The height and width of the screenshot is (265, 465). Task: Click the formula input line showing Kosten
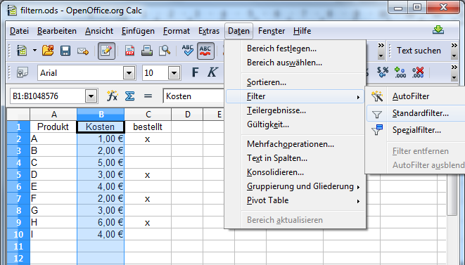pos(193,96)
